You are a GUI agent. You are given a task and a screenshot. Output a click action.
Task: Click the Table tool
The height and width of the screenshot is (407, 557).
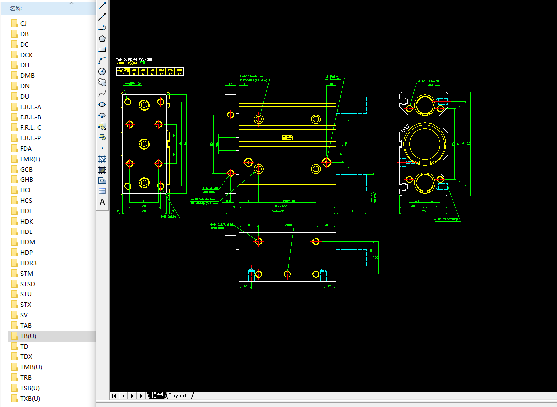tap(102, 191)
